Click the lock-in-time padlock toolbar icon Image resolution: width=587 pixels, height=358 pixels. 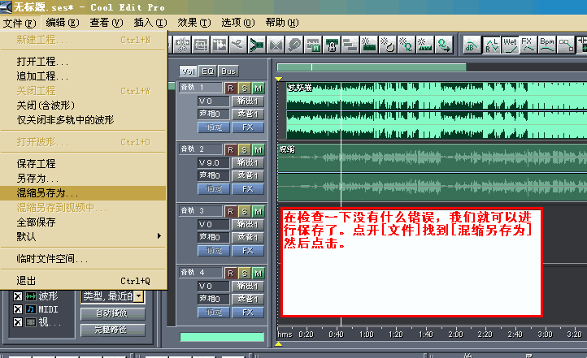coord(332,45)
